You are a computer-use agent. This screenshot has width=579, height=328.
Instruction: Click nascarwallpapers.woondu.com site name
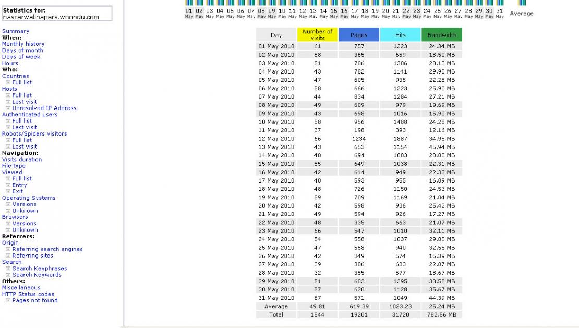51,17
